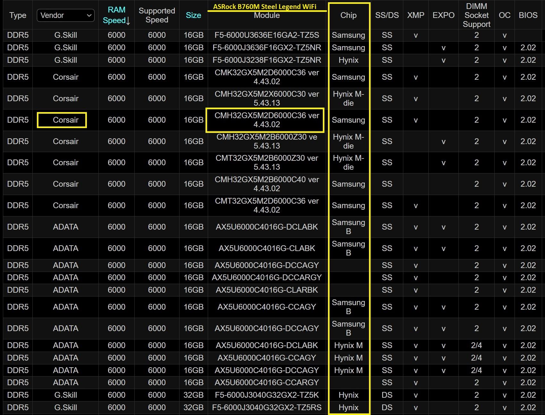Click the XMP column header
The height and width of the screenshot is (415, 545).
point(416,15)
